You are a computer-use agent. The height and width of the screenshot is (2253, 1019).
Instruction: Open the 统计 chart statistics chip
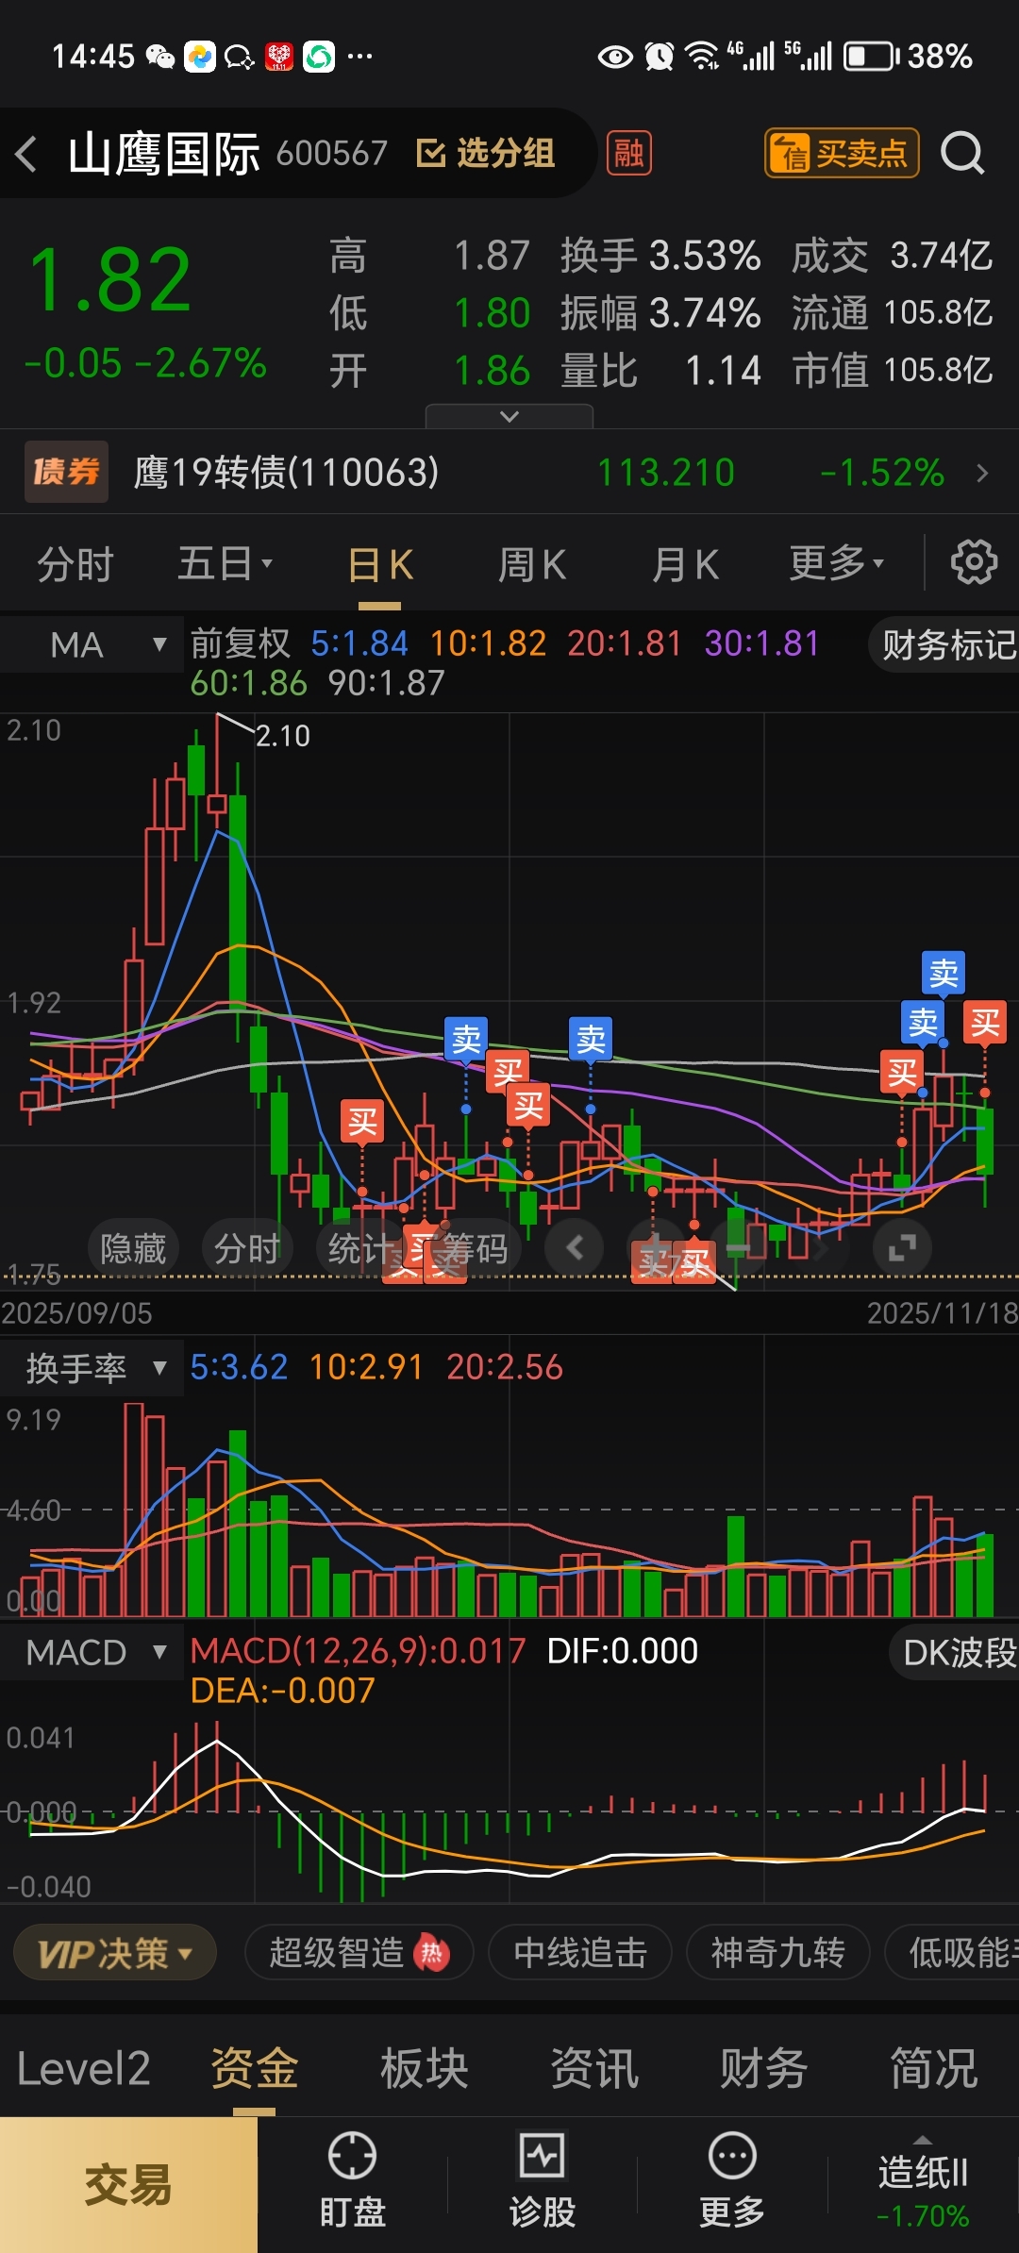tap(361, 1248)
